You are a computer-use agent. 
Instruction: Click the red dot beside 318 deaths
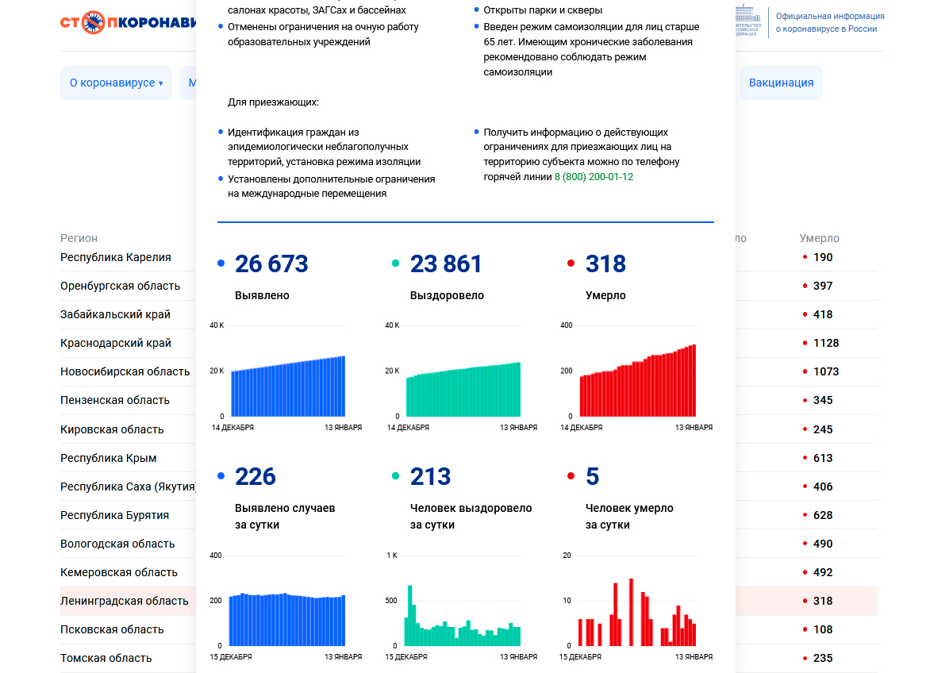[571, 263]
